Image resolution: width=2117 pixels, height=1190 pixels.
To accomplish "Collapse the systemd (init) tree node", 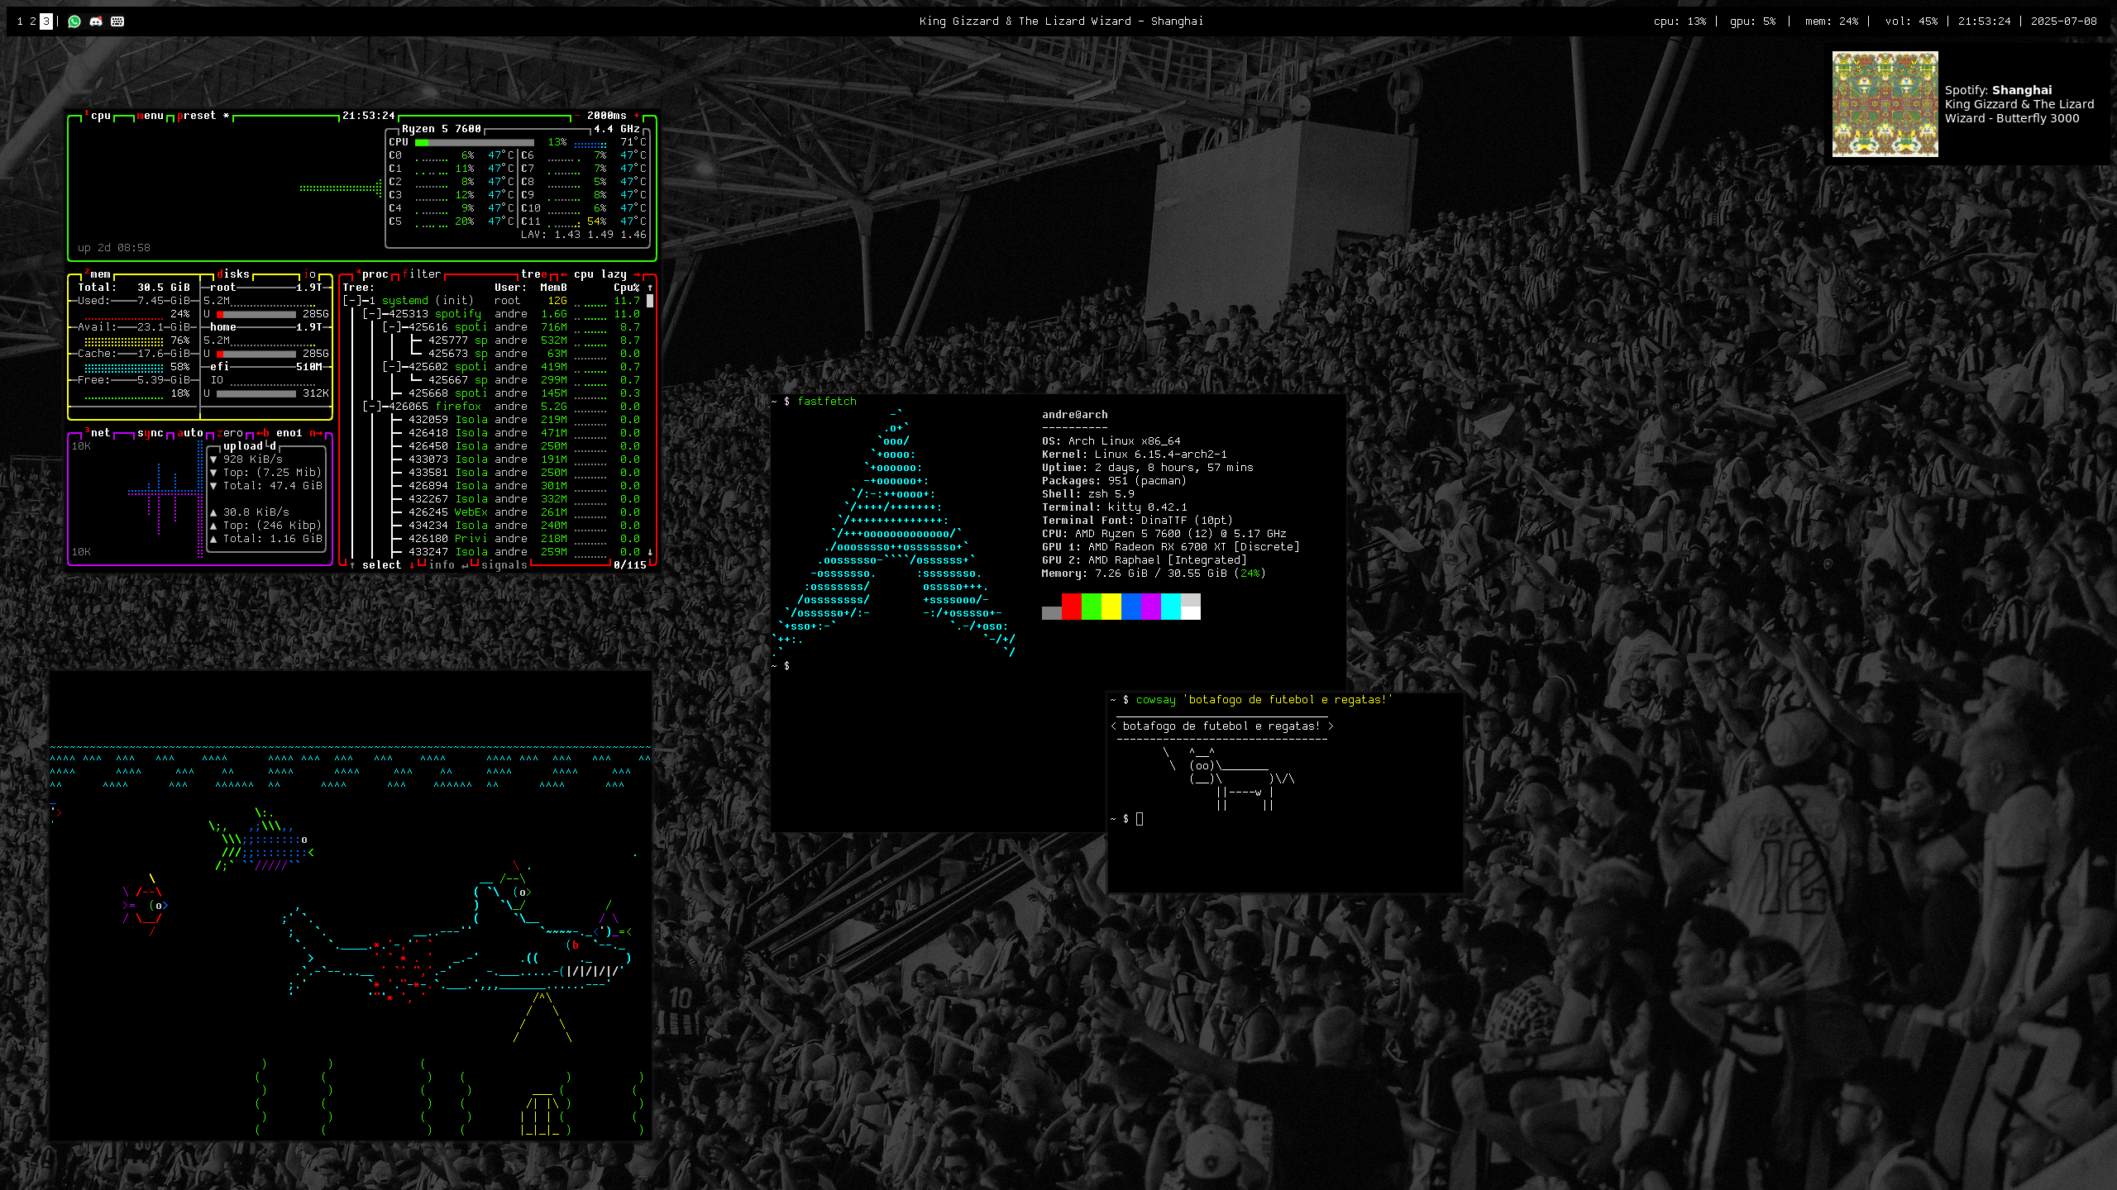I will (352, 301).
